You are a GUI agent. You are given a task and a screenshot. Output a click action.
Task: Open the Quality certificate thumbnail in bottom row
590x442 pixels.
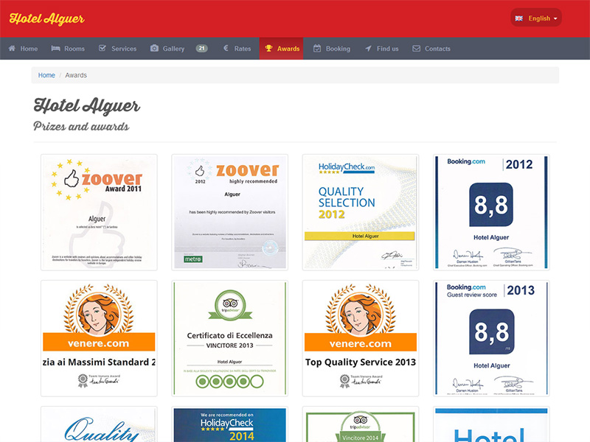pyautogui.click(x=99, y=424)
